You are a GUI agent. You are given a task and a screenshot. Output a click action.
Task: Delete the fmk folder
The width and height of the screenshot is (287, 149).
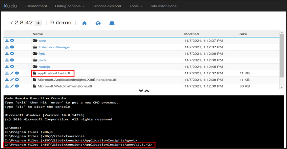(12, 53)
